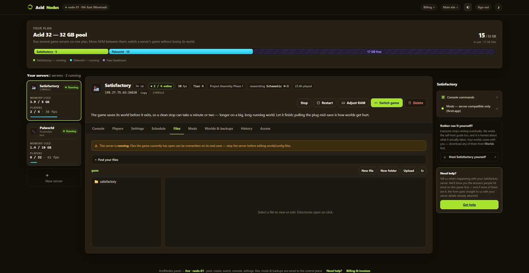Click the live · node-01 footer status
Image resolution: width=529 pixels, height=273 pixels.
(195, 271)
